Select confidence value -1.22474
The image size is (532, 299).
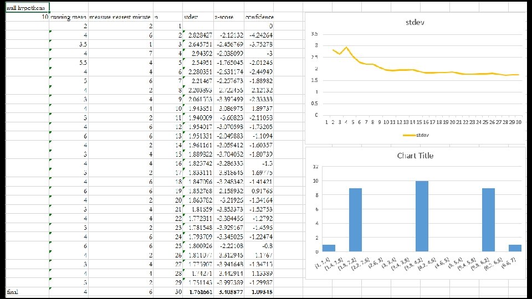259,236
